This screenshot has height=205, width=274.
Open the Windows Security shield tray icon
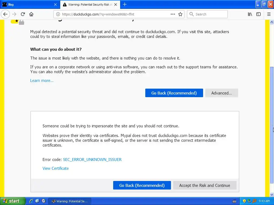[244, 201]
